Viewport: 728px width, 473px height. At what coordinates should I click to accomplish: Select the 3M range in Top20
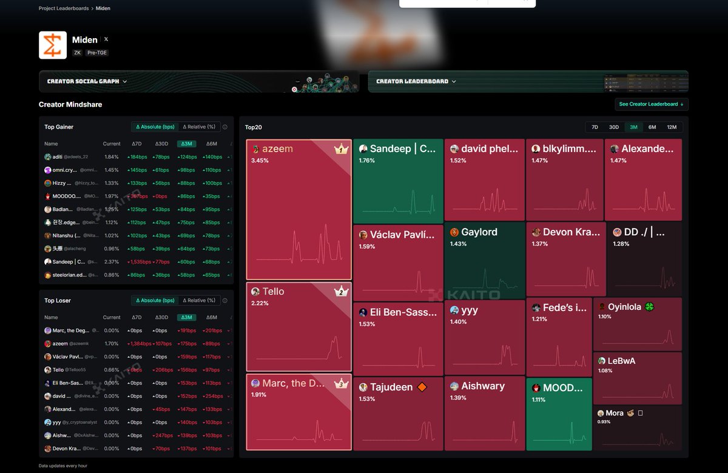pos(633,127)
